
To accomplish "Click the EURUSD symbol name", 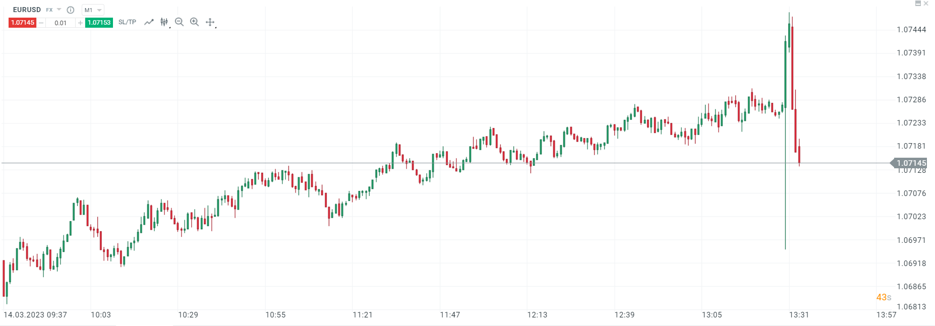I will pos(27,10).
